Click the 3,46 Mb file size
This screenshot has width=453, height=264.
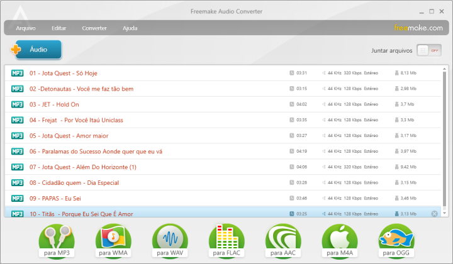[408, 198]
